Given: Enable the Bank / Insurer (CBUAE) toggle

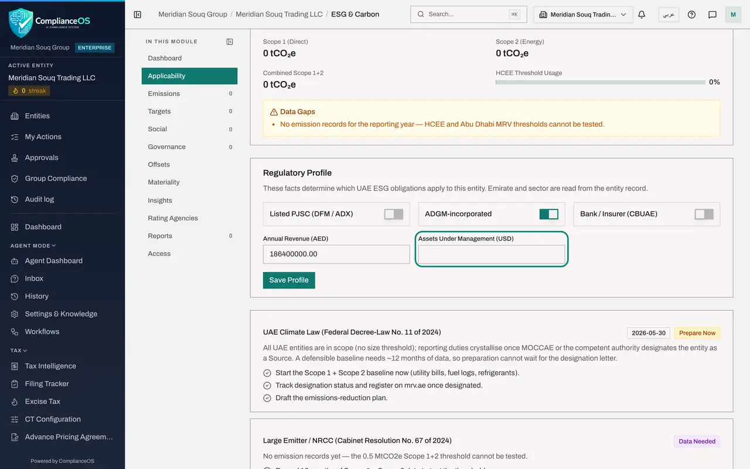Looking at the screenshot, I should 704,214.
